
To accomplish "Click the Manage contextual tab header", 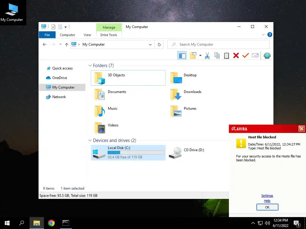I will coord(109,27).
